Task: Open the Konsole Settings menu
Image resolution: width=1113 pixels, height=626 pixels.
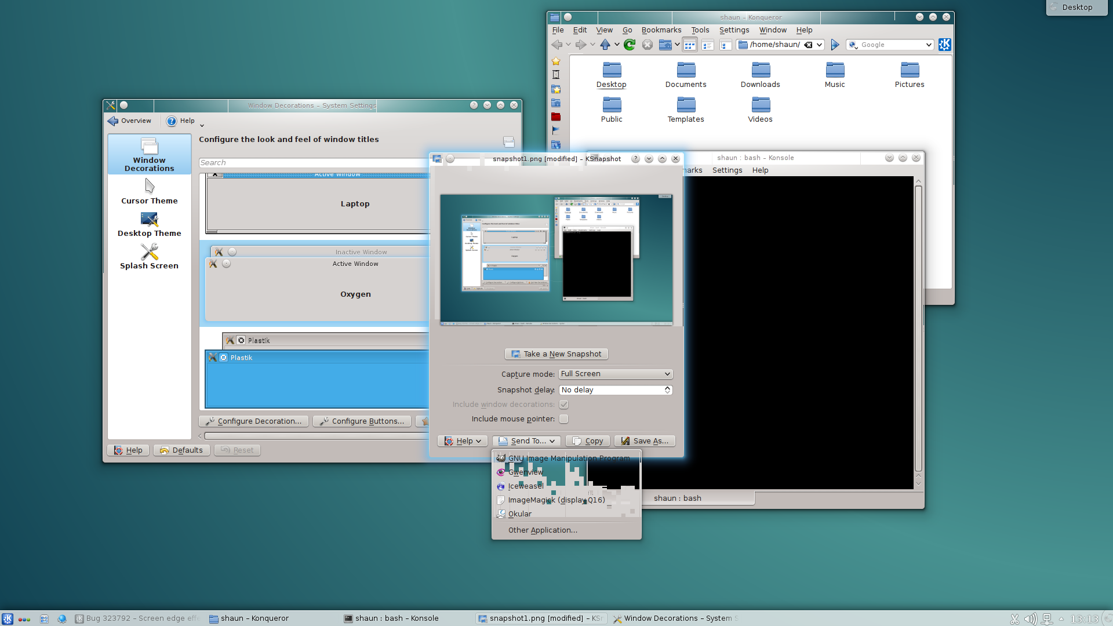Action: click(x=727, y=170)
